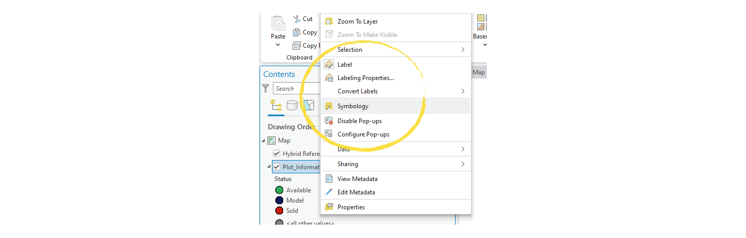Click the Cut scissors icon

tap(297, 19)
